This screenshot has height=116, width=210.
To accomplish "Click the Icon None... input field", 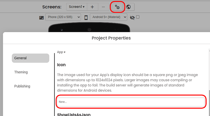I will 131,102.
